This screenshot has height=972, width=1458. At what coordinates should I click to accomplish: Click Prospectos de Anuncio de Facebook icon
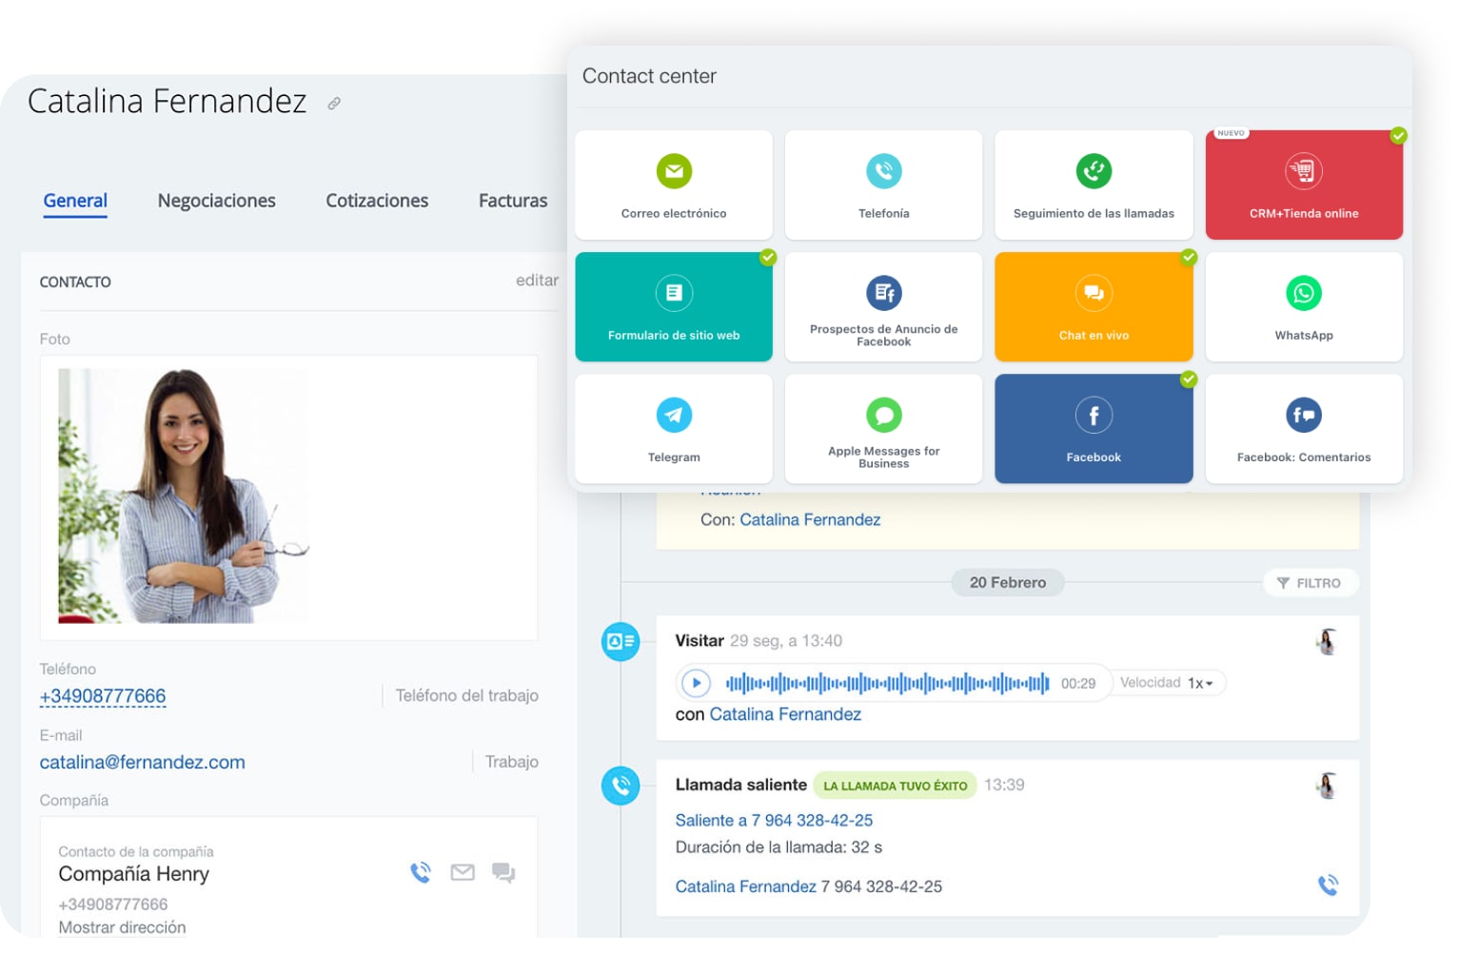pos(883,294)
